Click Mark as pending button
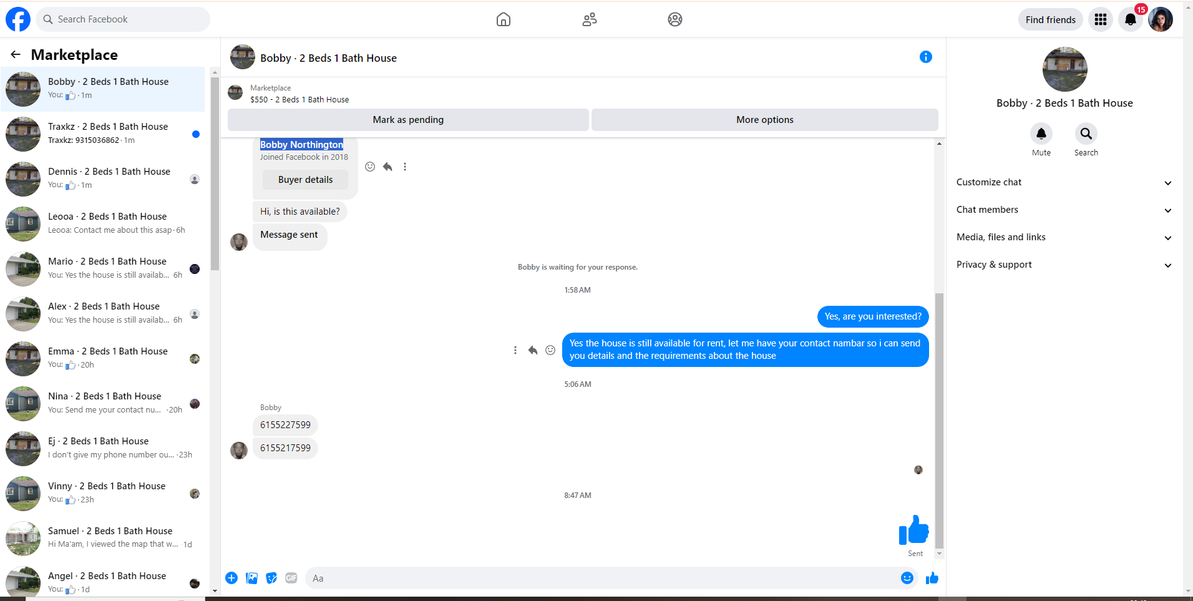Viewport: 1193px width, 601px height. 408,120
